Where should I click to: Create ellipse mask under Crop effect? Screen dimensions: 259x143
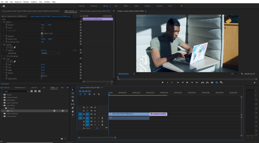[7, 61]
